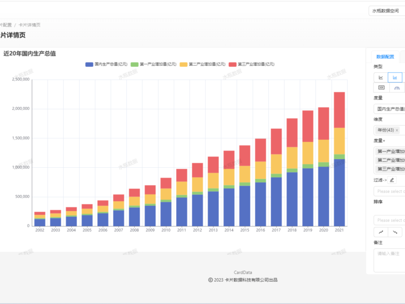Screen dimensions: 405x304
Task: Click the filter edit pencil icon
Action: click(x=391, y=180)
